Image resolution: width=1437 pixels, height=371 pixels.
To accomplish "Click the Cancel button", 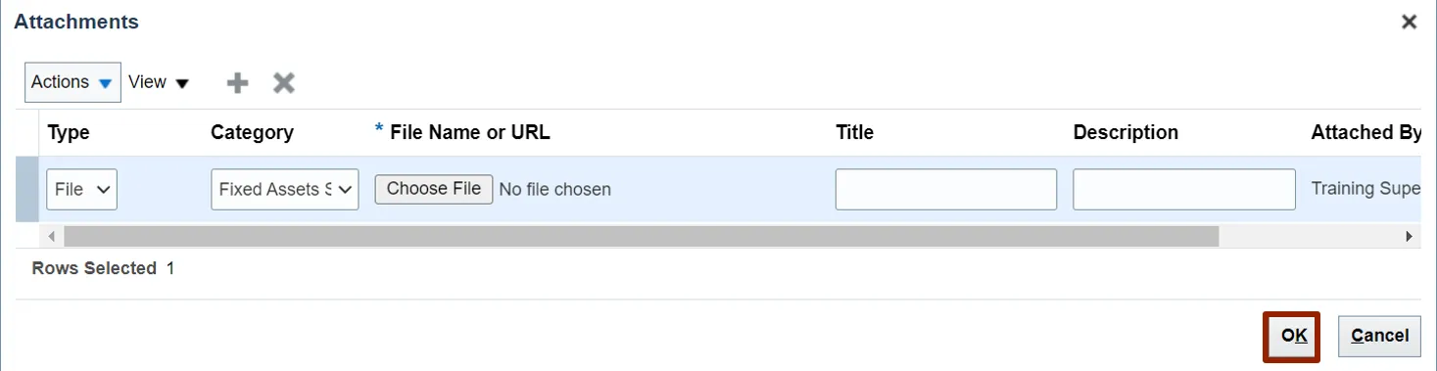I will pos(1379,336).
